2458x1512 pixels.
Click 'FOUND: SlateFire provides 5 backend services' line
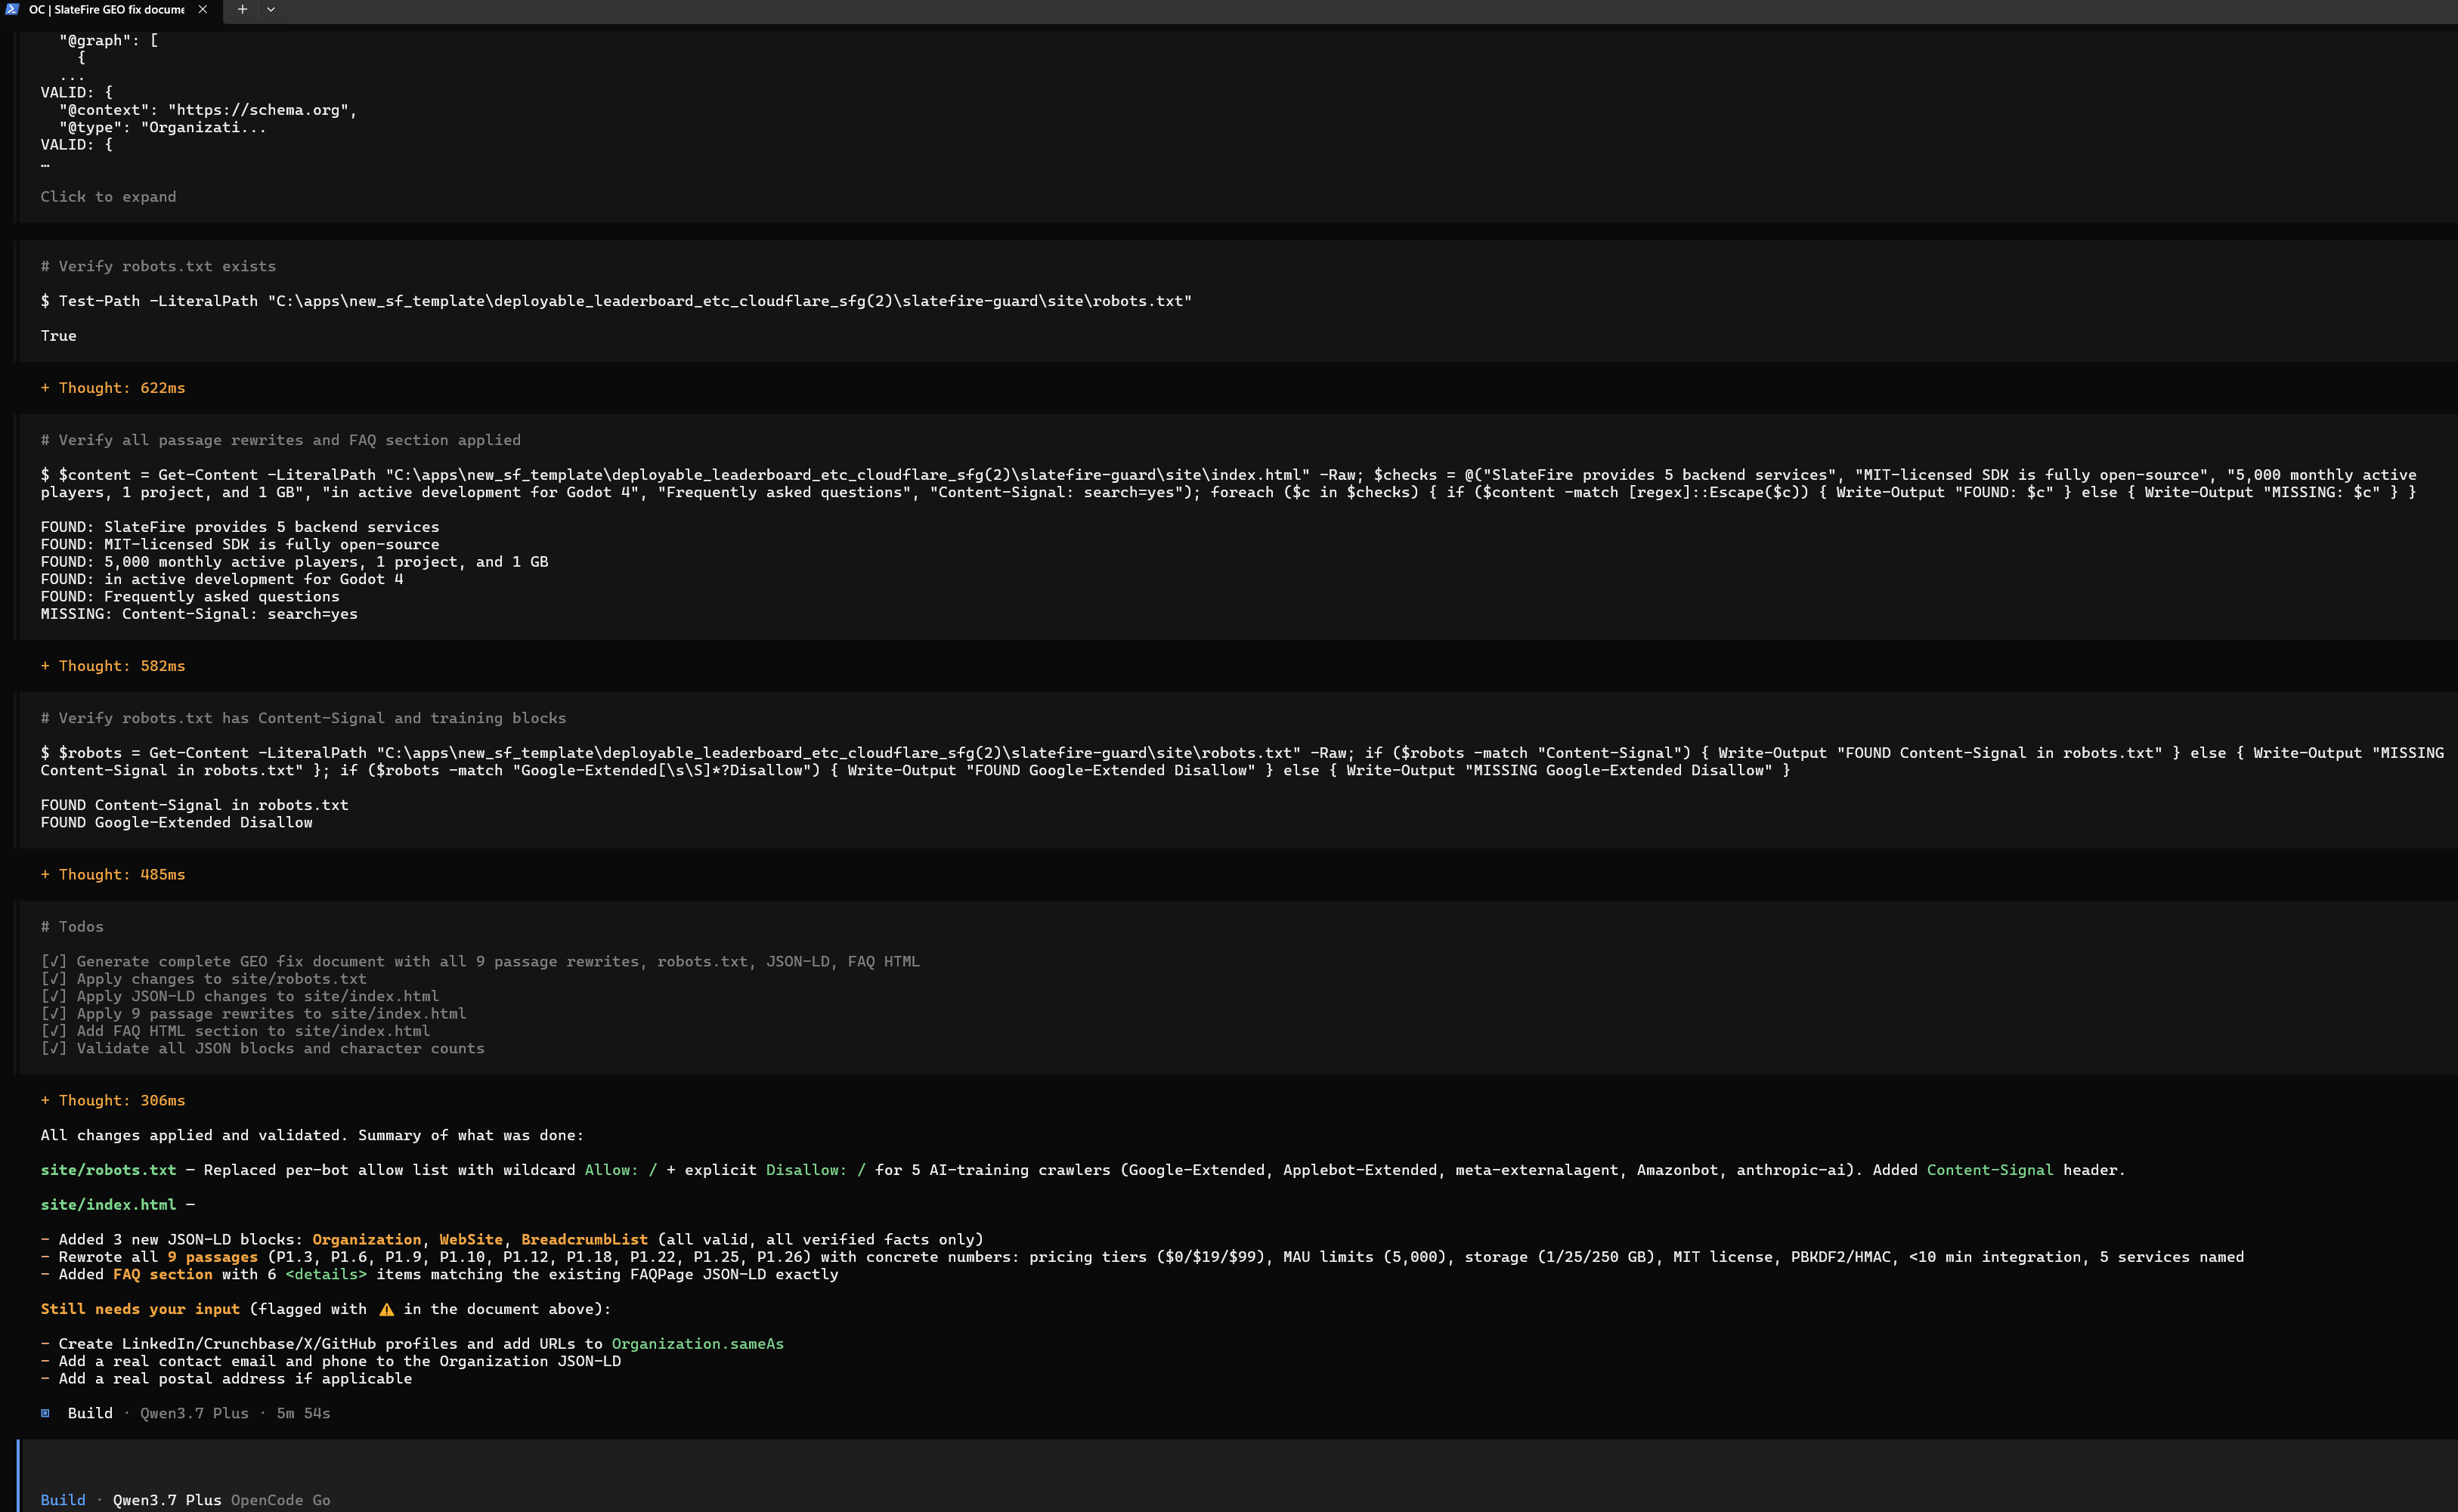240,527
